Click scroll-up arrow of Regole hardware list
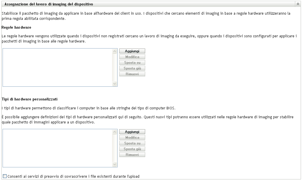This screenshot has width=303, height=182. click(115, 51)
